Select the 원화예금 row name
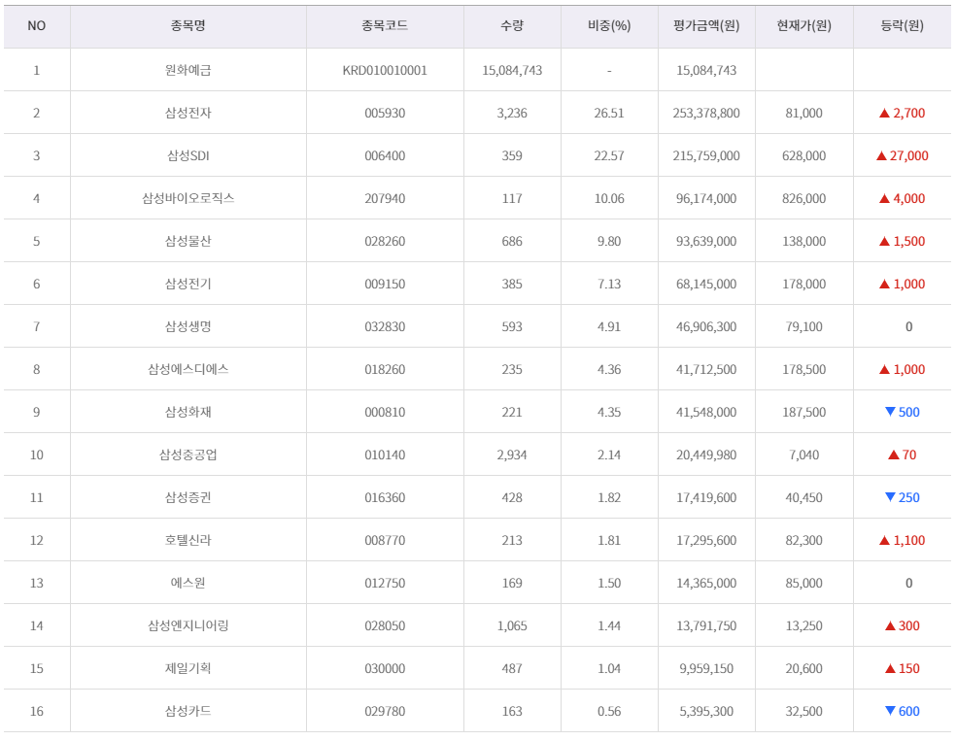This screenshot has height=741, width=956. point(188,70)
